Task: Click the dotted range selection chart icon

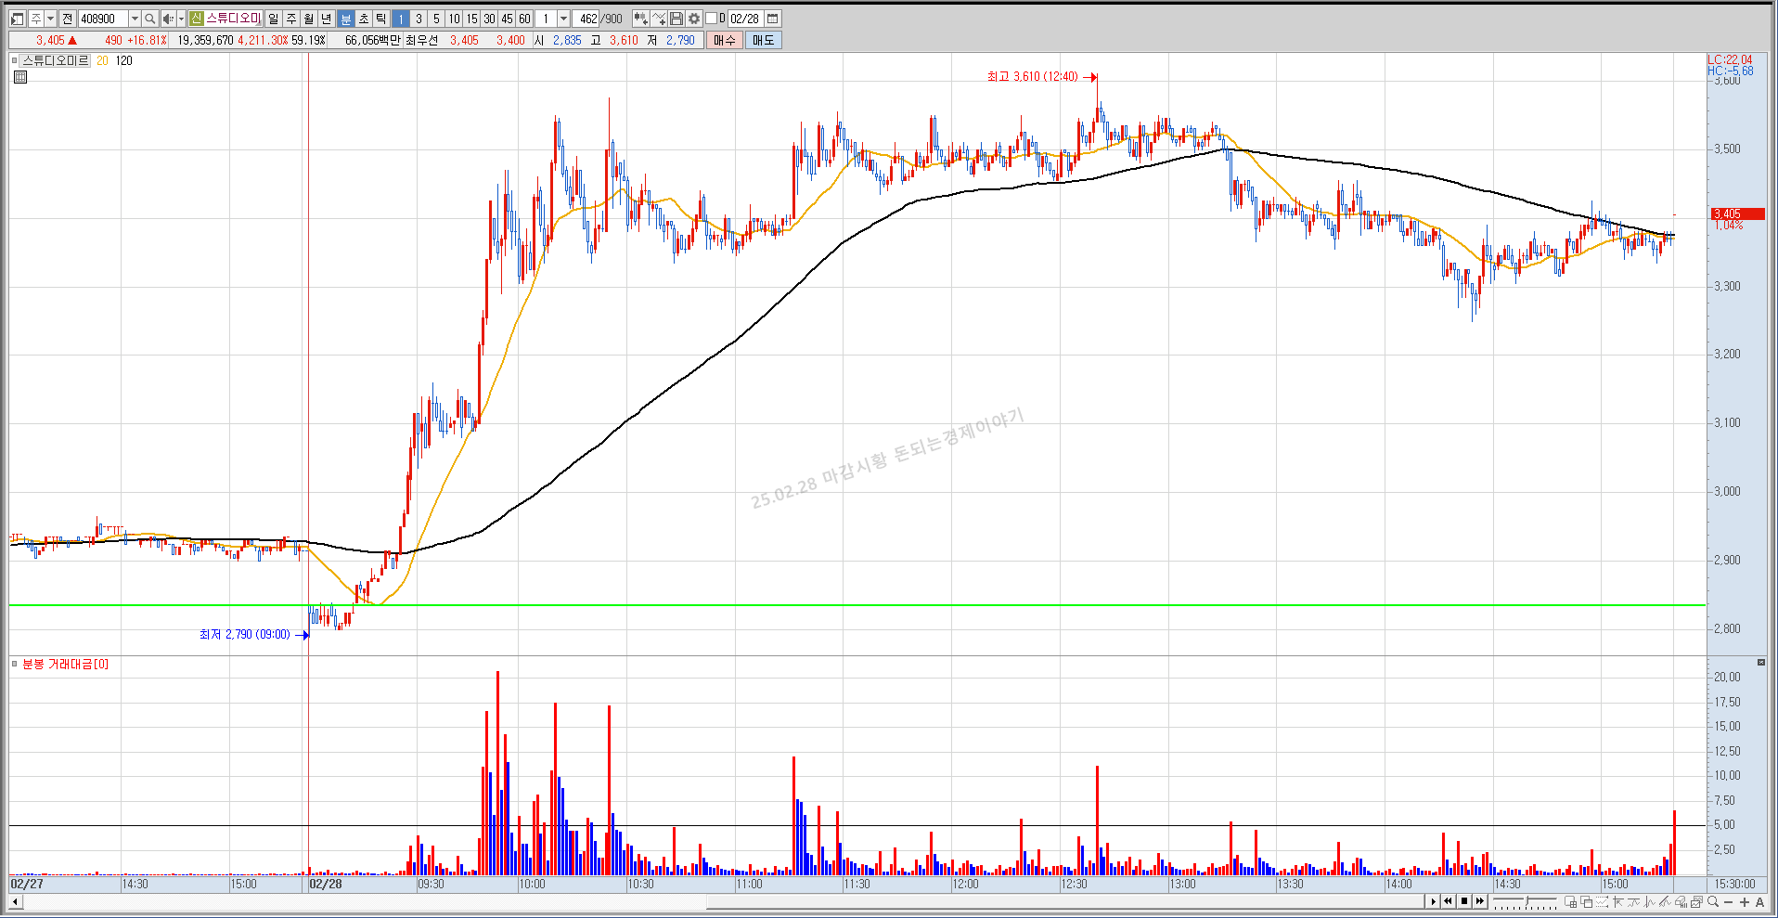Action: click(1602, 901)
